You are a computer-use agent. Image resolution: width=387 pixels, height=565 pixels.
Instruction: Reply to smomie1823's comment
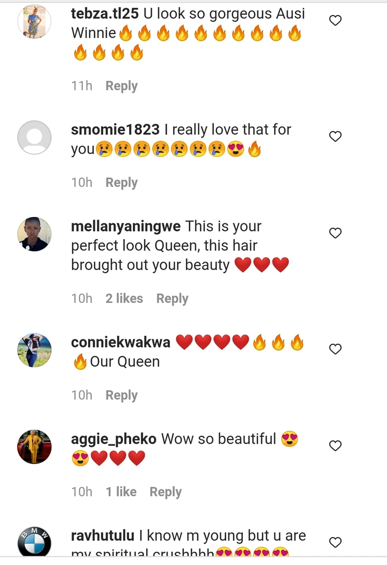click(x=121, y=183)
